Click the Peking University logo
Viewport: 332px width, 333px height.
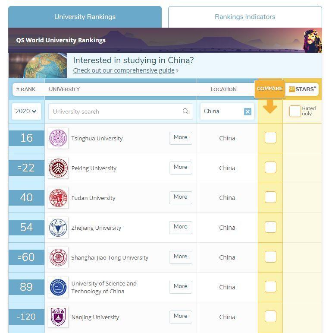[58, 168]
